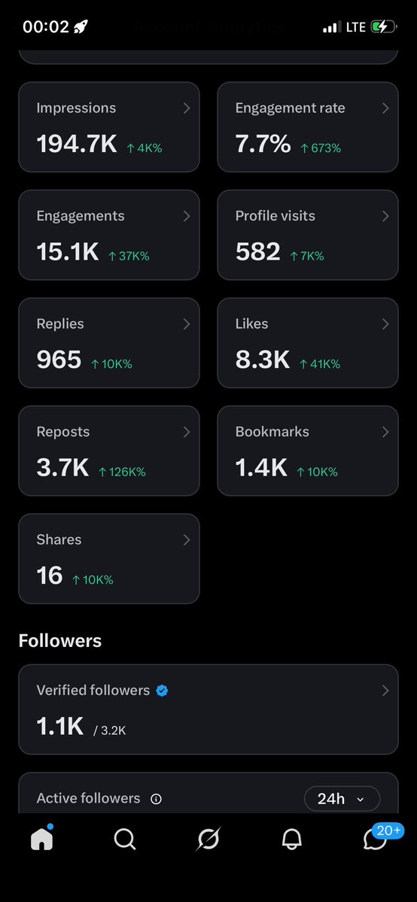Open the Grok slash icon
417x902 pixels.
pyautogui.click(x=208, y=840)
